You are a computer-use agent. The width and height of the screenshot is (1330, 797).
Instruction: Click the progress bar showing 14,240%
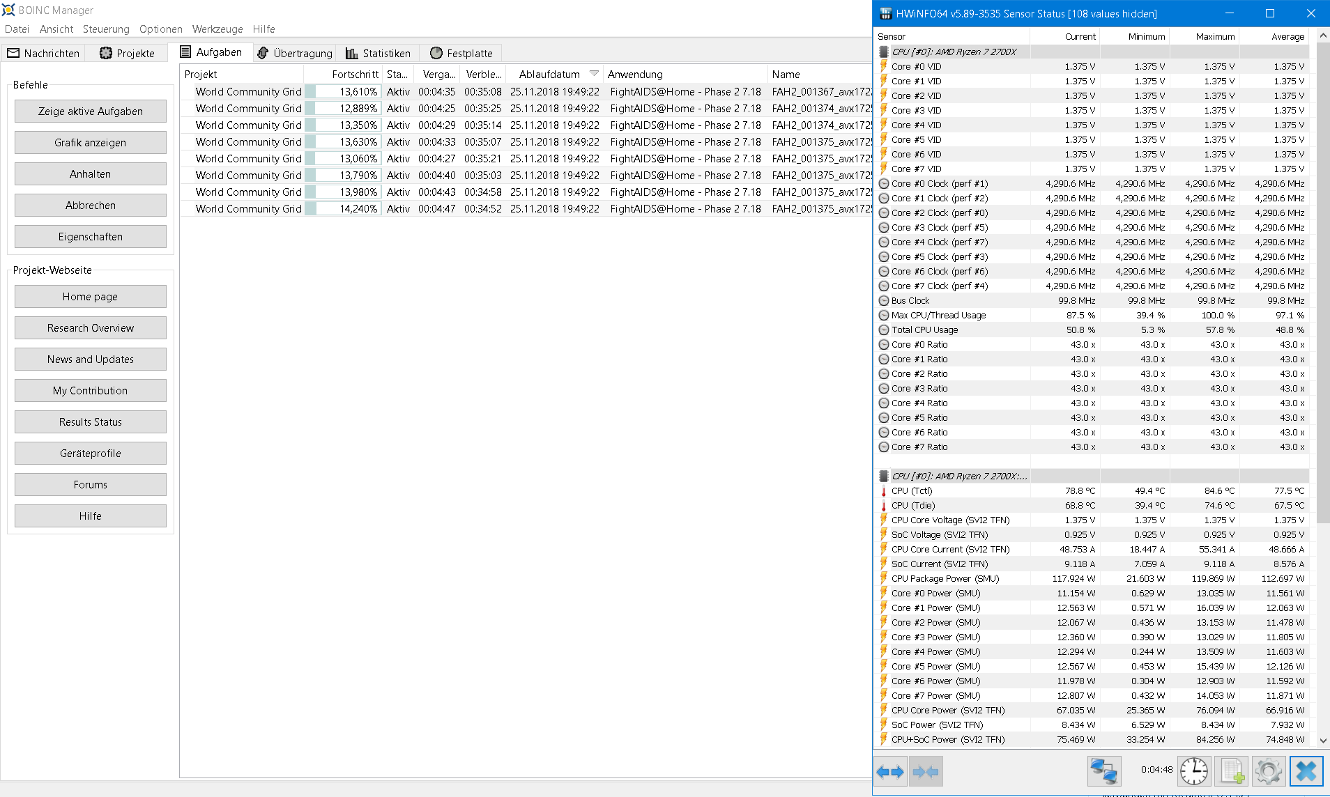343,209
